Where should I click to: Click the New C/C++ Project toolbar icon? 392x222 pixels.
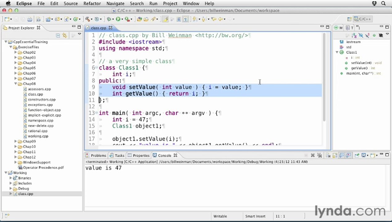pos(48,19)
